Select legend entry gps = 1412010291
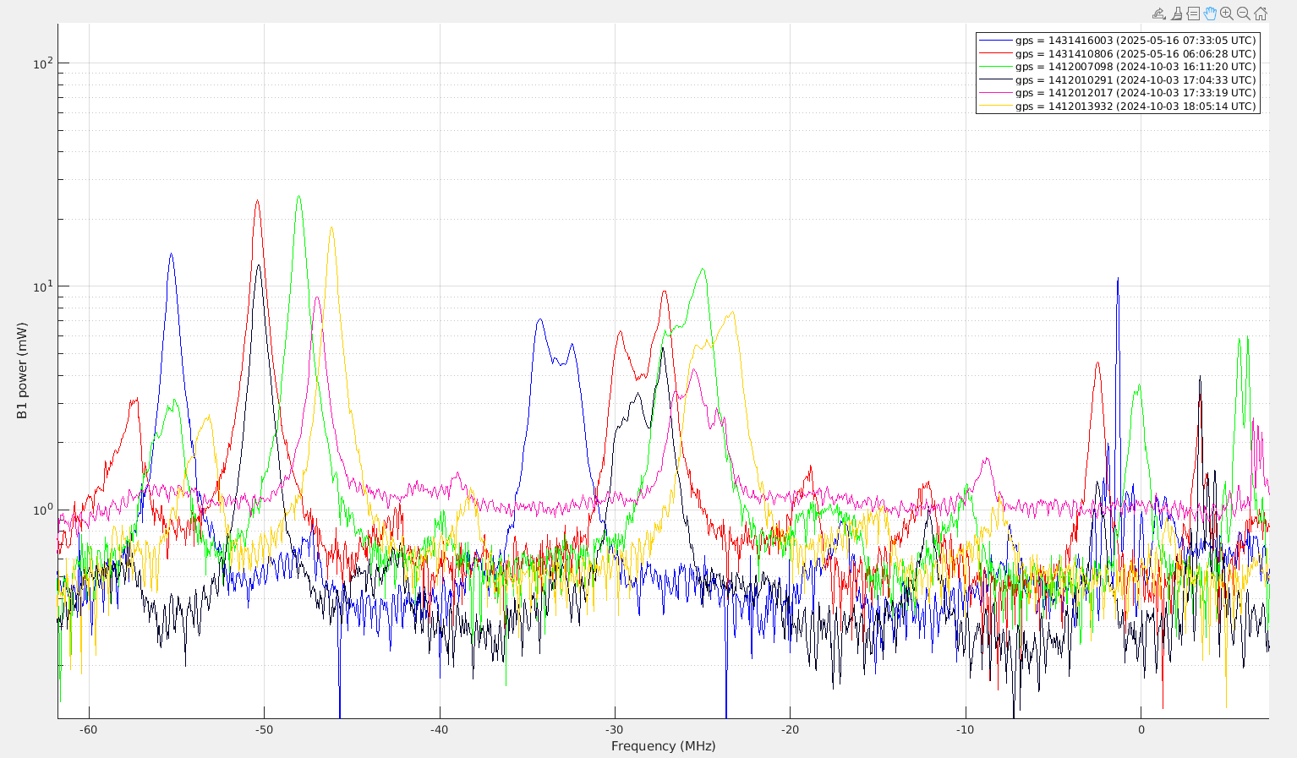This screenshot has height=758, width=1297. point(1136,80)
